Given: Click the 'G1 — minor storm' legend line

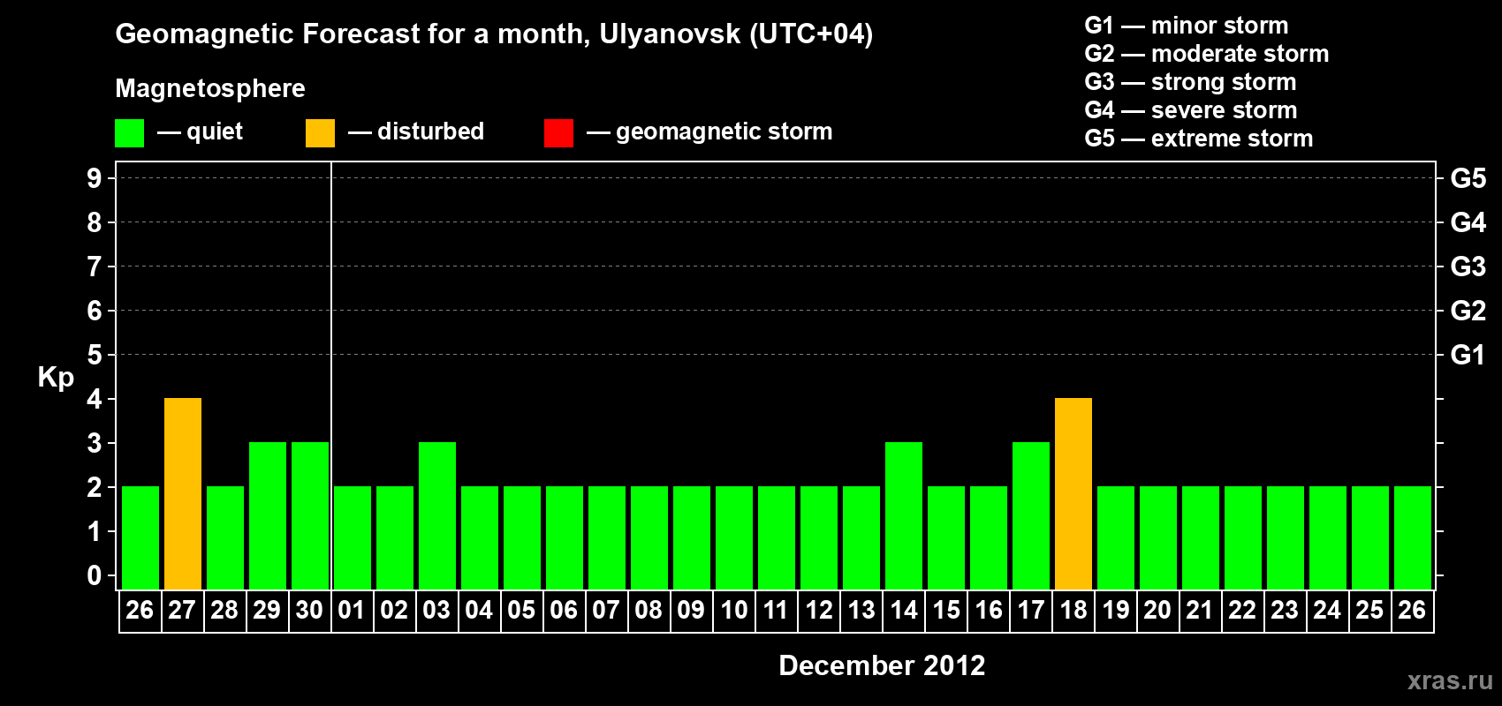Looking at the screenshot, I should click(x=1187, y=26).
